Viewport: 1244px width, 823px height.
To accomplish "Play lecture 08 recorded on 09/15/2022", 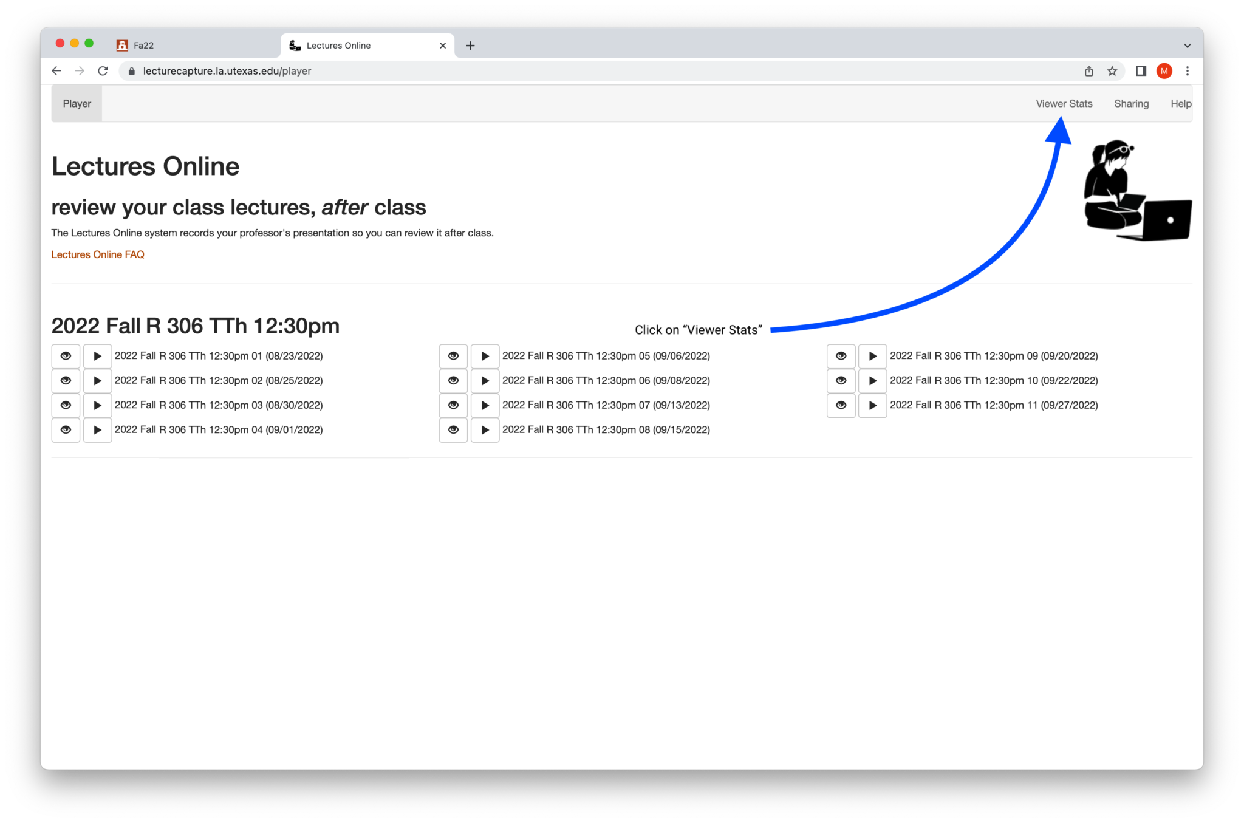I will click(x=485, y=430).
